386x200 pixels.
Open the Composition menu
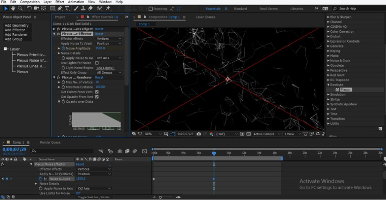[x=30, y=2]
